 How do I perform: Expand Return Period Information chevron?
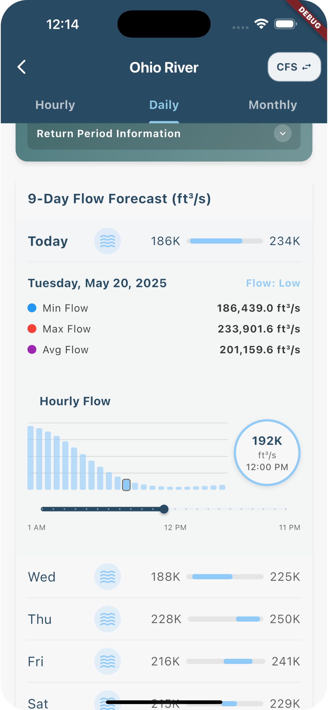coord(283,133)
